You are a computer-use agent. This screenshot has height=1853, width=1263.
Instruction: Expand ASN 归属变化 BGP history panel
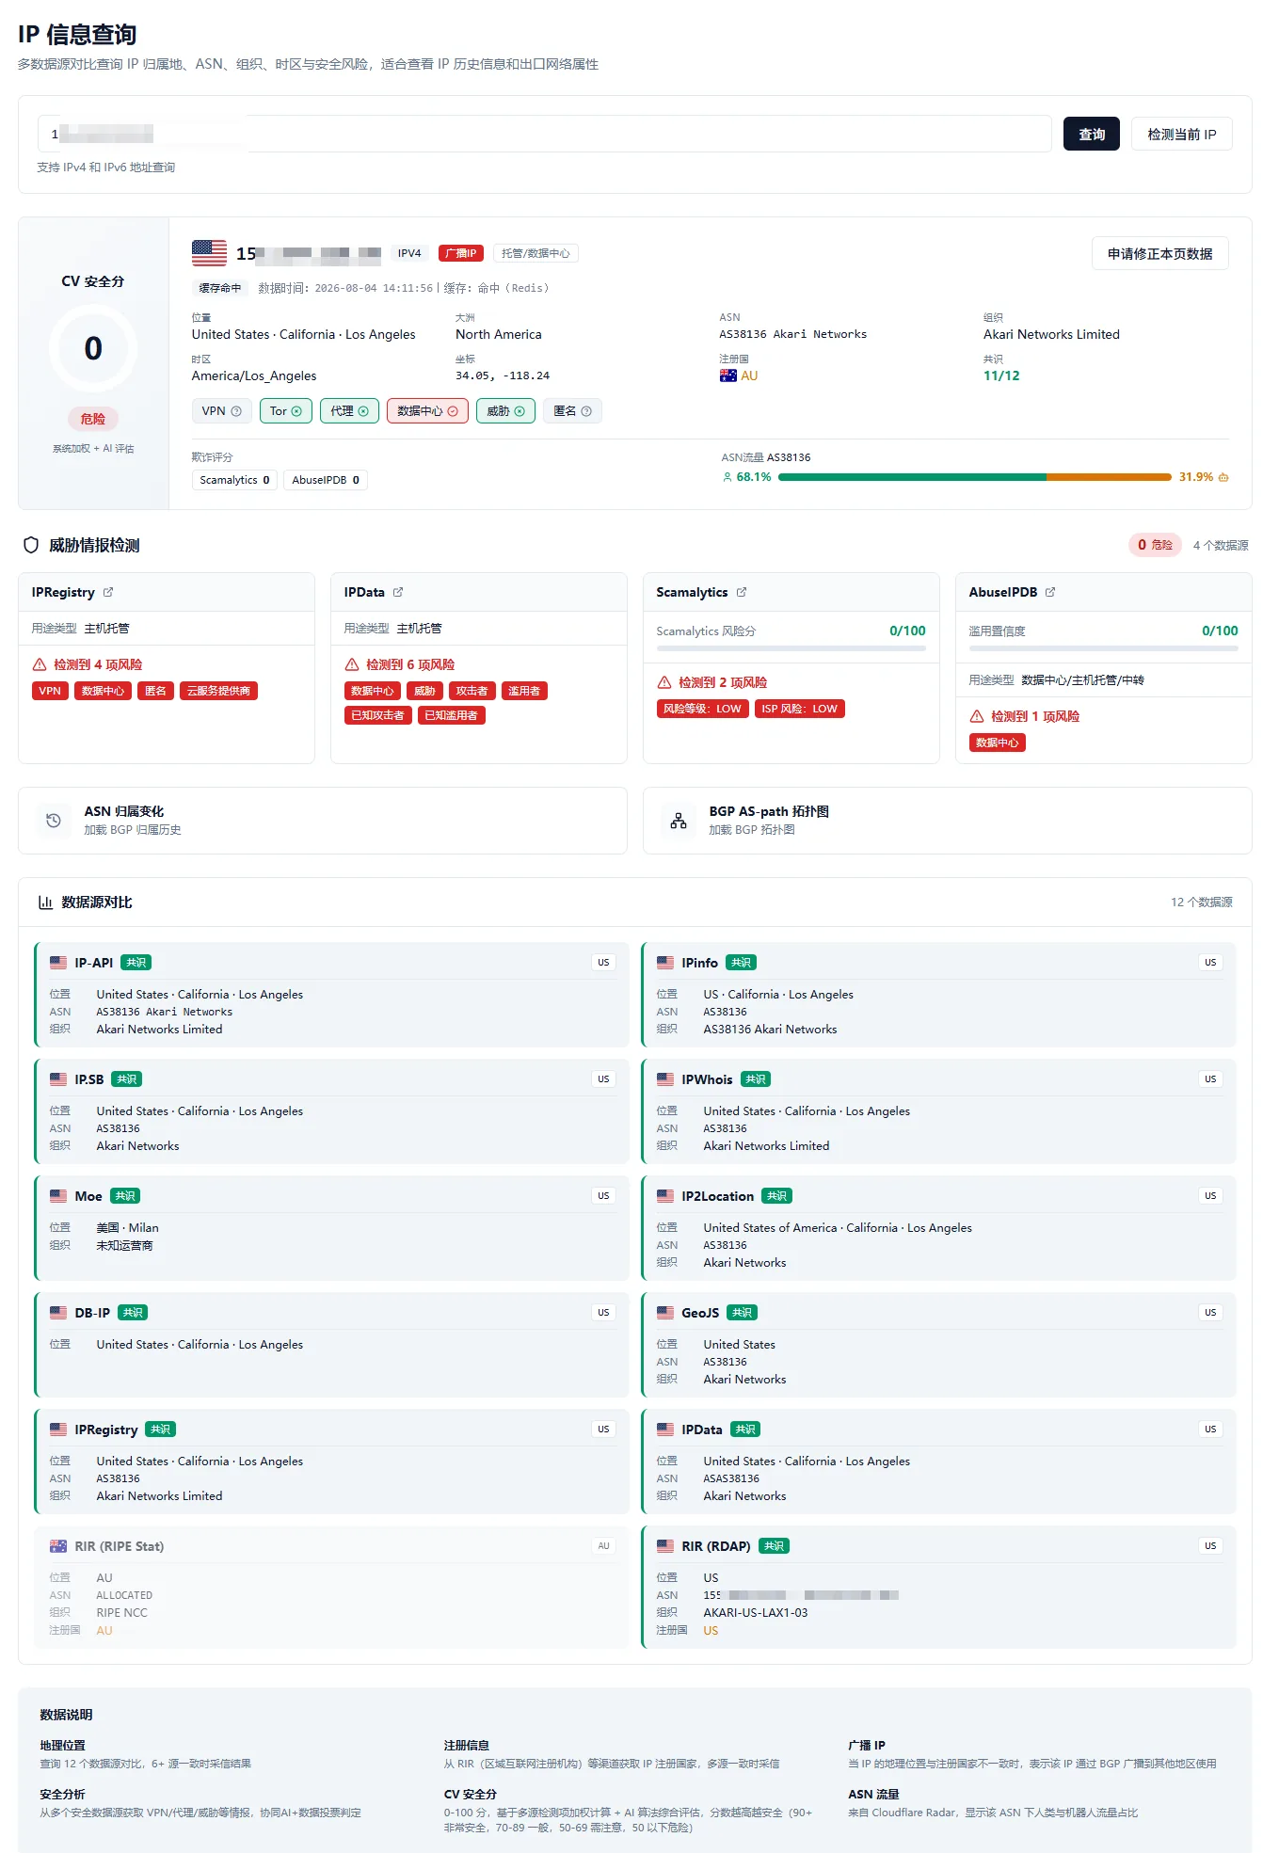(323, 821)
